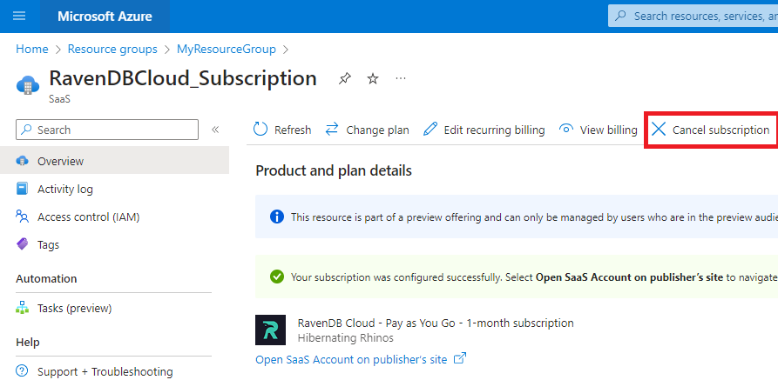The width and height of the screenshot is (778, 380).
Task: Click the subscription configured successfully message
Action: (x=534, y=277)
